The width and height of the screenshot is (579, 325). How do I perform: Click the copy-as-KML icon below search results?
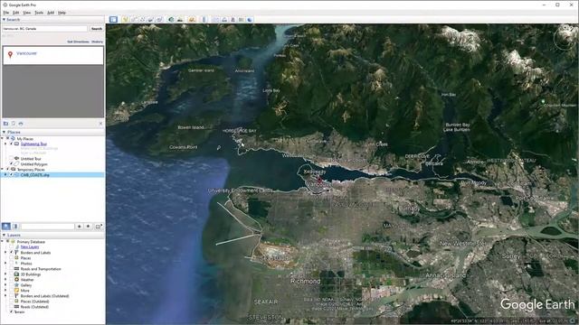pyautogui.click(x=14, y=124)
